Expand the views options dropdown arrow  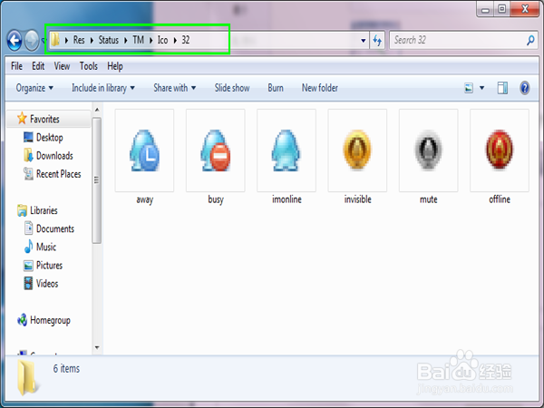(482, 88)
